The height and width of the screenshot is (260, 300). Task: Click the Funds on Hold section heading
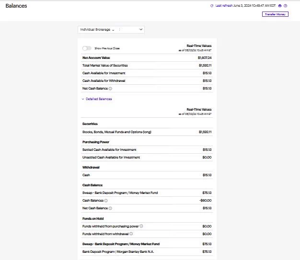click(93, 218)
